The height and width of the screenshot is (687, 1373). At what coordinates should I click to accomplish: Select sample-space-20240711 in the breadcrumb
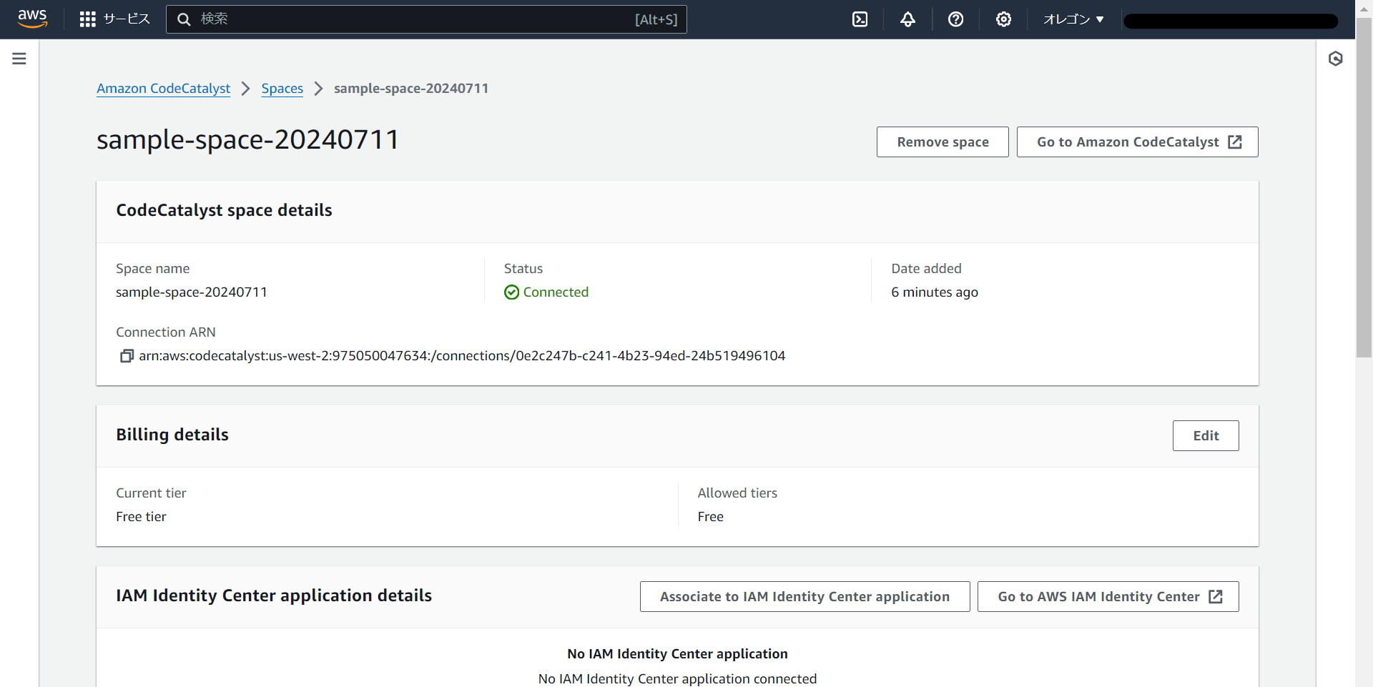(411, 89)
